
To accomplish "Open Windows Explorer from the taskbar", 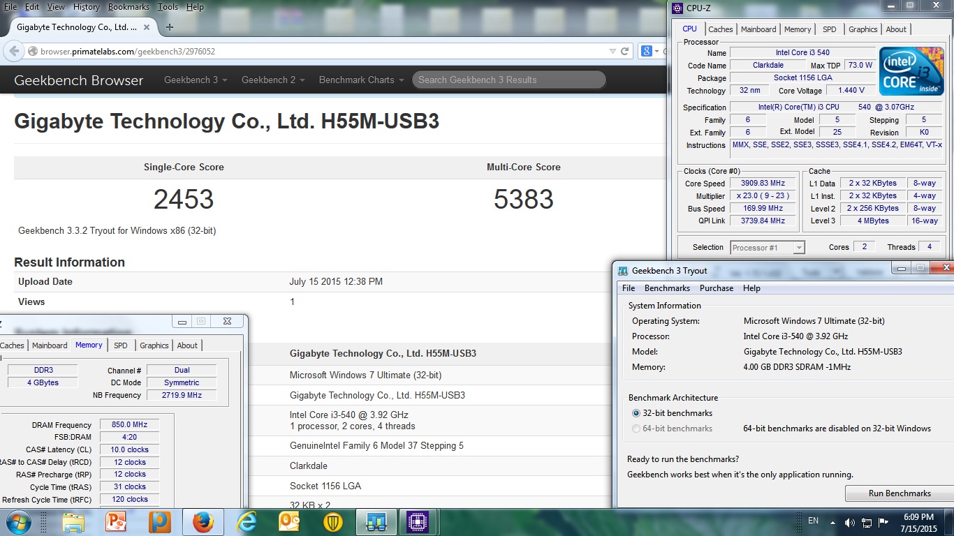I will pos(73,522).
